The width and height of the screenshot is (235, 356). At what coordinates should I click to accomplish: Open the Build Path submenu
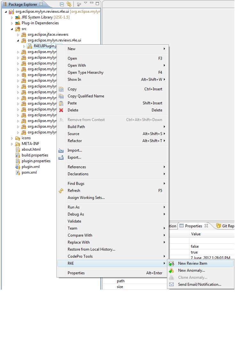click(113, 127)
